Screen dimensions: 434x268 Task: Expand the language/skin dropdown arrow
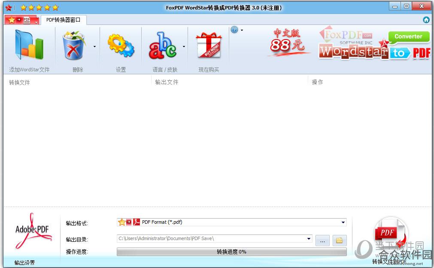pos(184,46)
